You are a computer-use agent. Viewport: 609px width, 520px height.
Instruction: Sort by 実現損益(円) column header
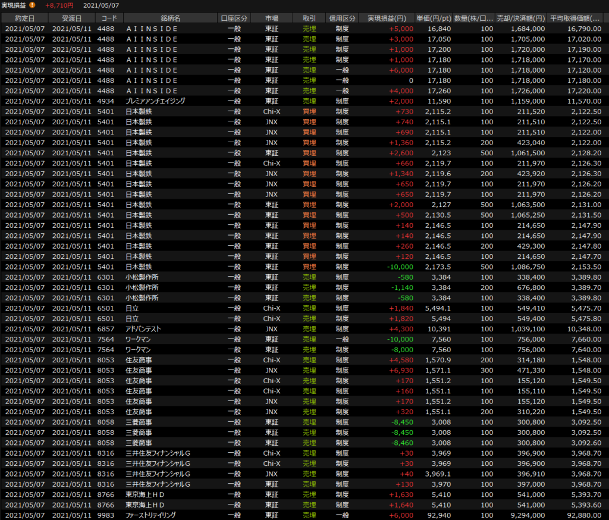[387, 18]
